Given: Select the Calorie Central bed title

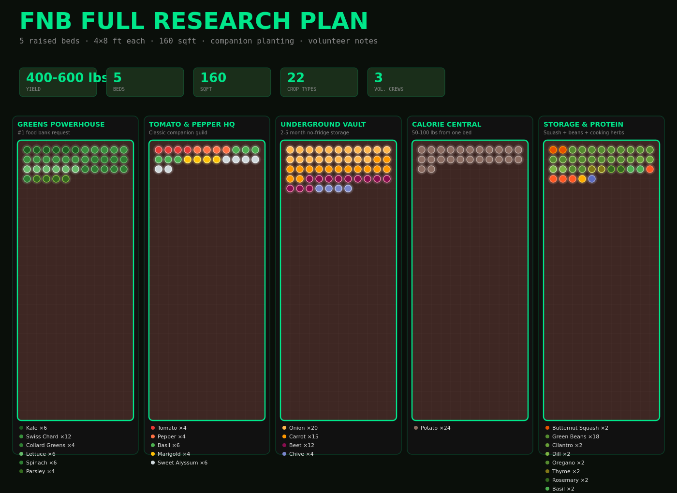Looking at the screenshot, I should 446,124.
